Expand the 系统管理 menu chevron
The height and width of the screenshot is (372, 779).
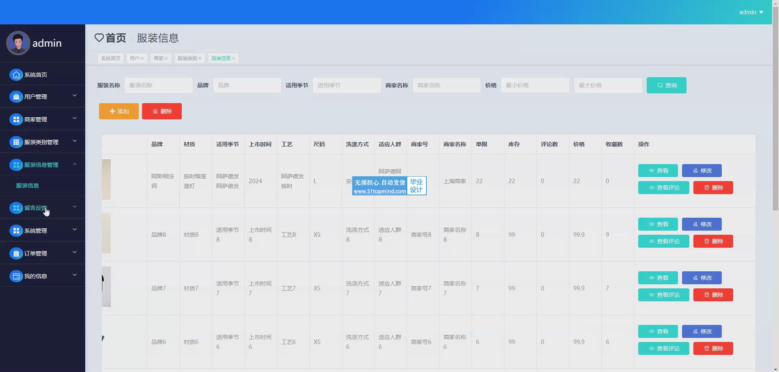click(75, 229)
